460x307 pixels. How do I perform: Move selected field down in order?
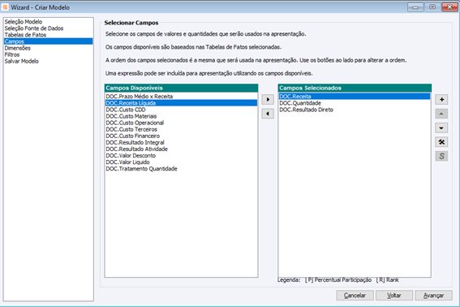[441, 128]
